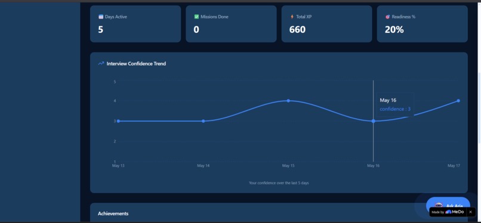481x223 pixels.
Task: Select the May 16 data point on chart
Action: click(x=374, y=121)
